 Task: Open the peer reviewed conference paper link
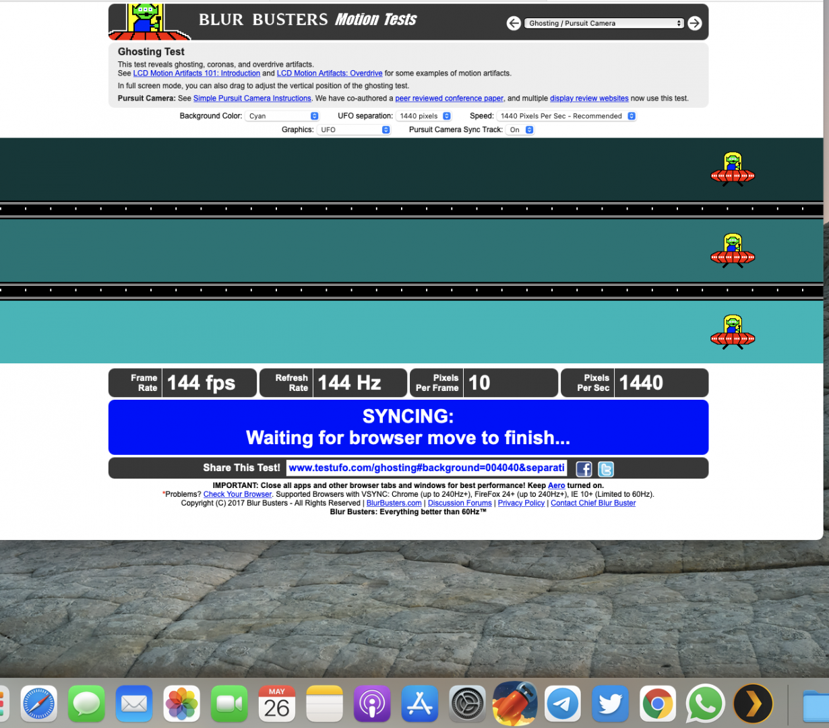[449, 98]
